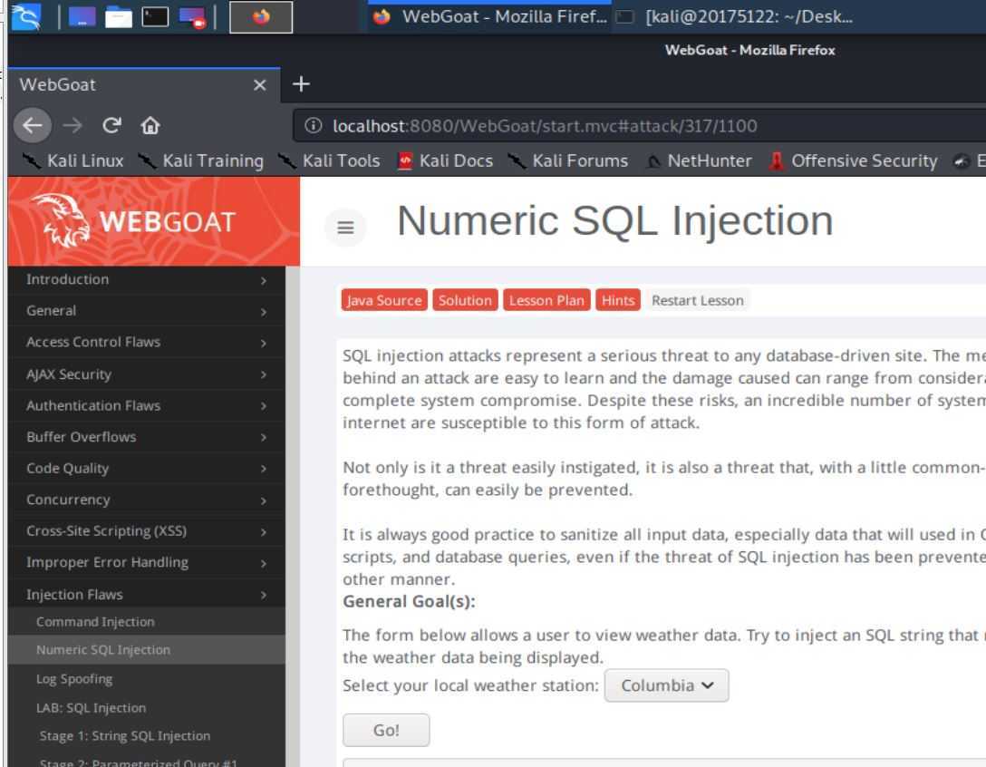Image resolution: width=986 pixels, height=767 pixels.
Task: Expand Access Control Flaws category
Action: 147,343
